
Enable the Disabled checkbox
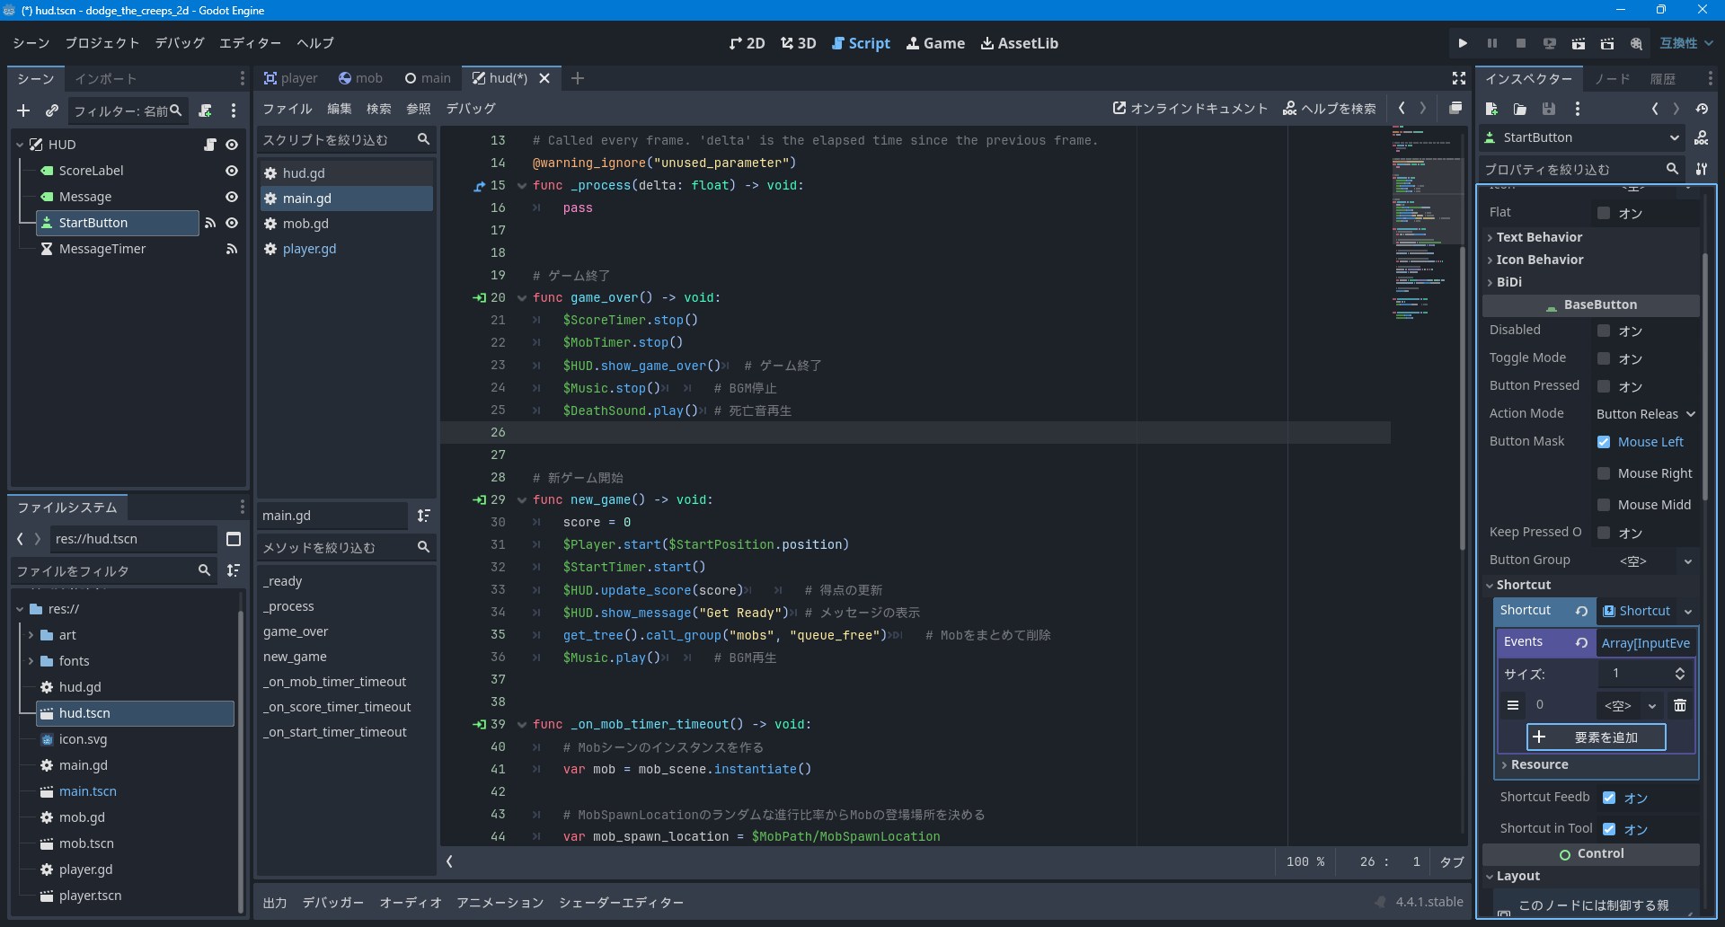tap(1604, 331)
